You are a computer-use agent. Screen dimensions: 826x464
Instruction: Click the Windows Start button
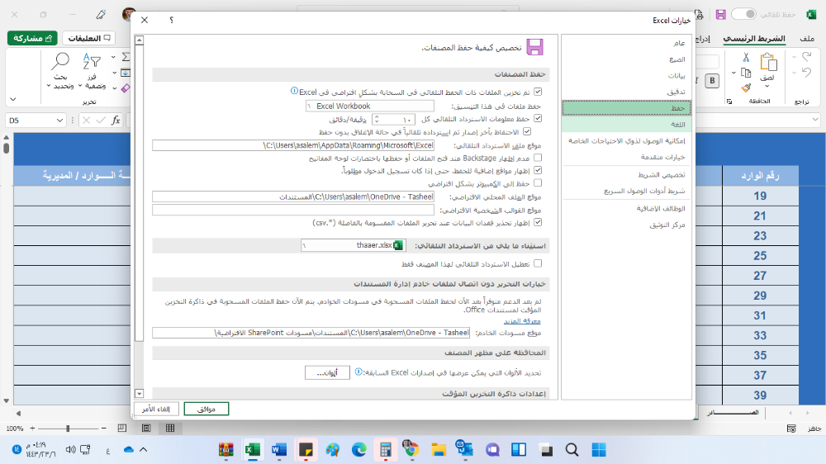pyautogui.click(x=599, y=450)
